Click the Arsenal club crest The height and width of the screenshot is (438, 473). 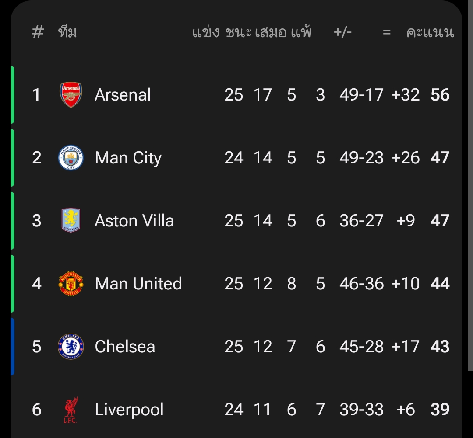pyautogui.click(x=71, y=95)
